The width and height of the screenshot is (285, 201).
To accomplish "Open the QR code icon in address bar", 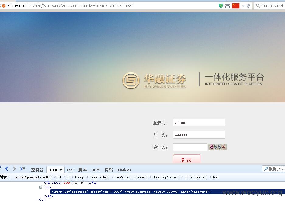I will [x=228, y=6].
